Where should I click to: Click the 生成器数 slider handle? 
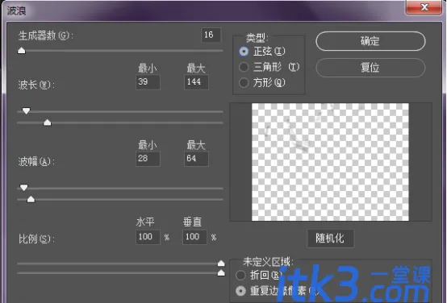click(22, 51)
